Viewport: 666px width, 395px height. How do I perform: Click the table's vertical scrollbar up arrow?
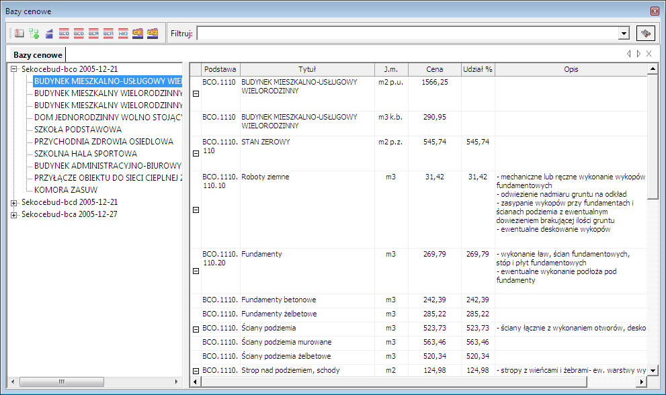coord(653,69)
